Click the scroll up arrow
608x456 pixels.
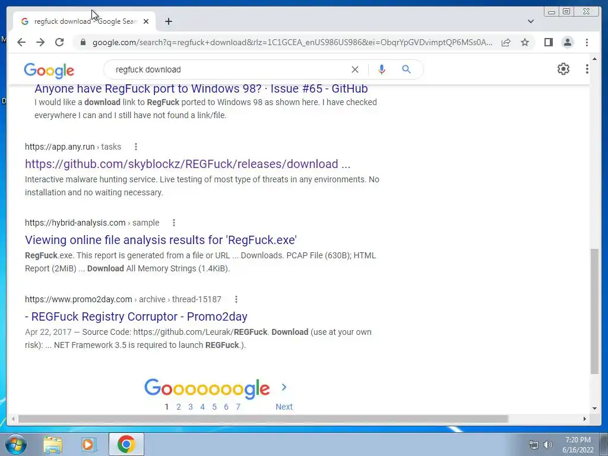tap(594, 59)
